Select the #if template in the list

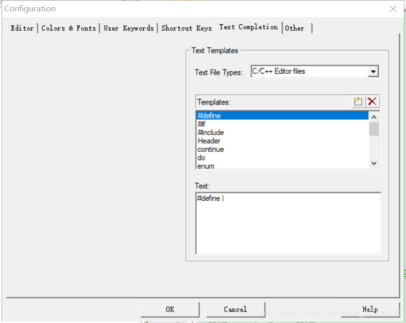point(282,124)
